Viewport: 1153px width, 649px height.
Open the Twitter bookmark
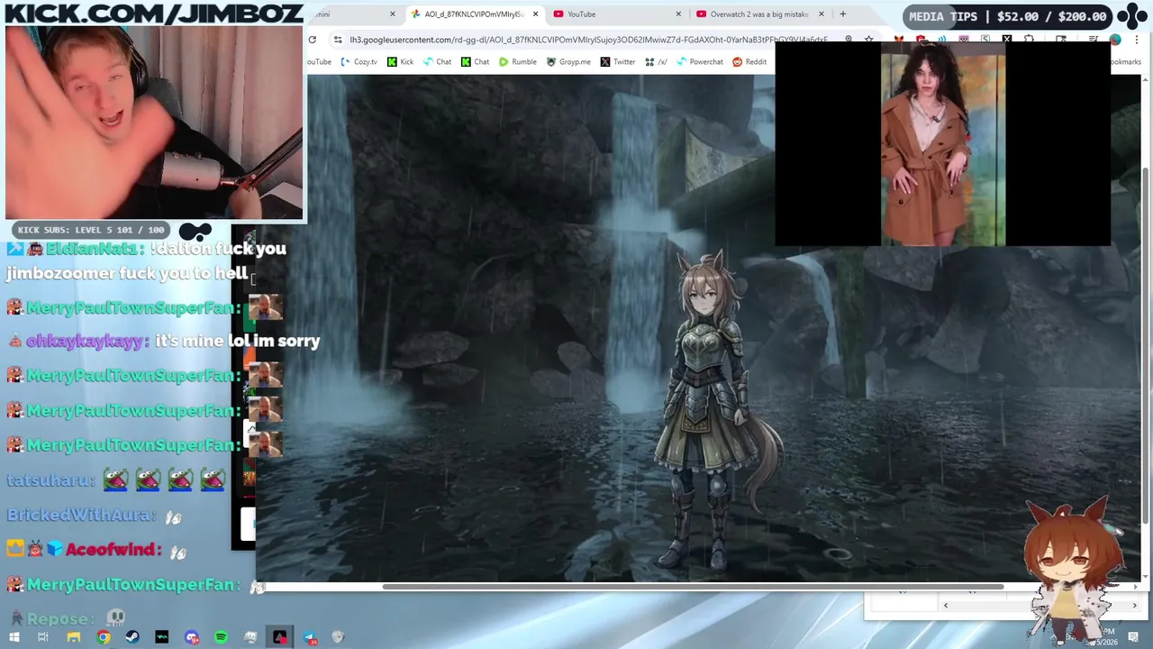click(x=618, y=62)
